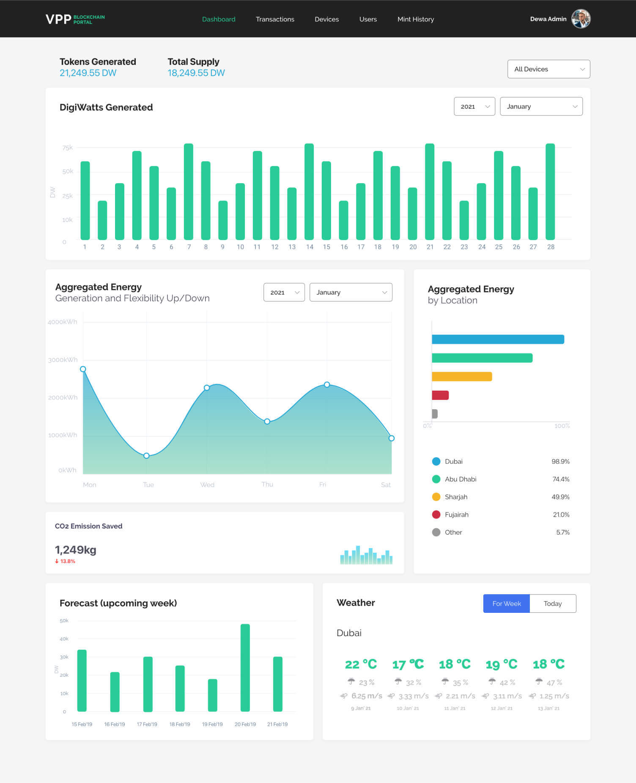Toggle the Dubai legend entry
The image size is (636, 783).
click(453, 461)
